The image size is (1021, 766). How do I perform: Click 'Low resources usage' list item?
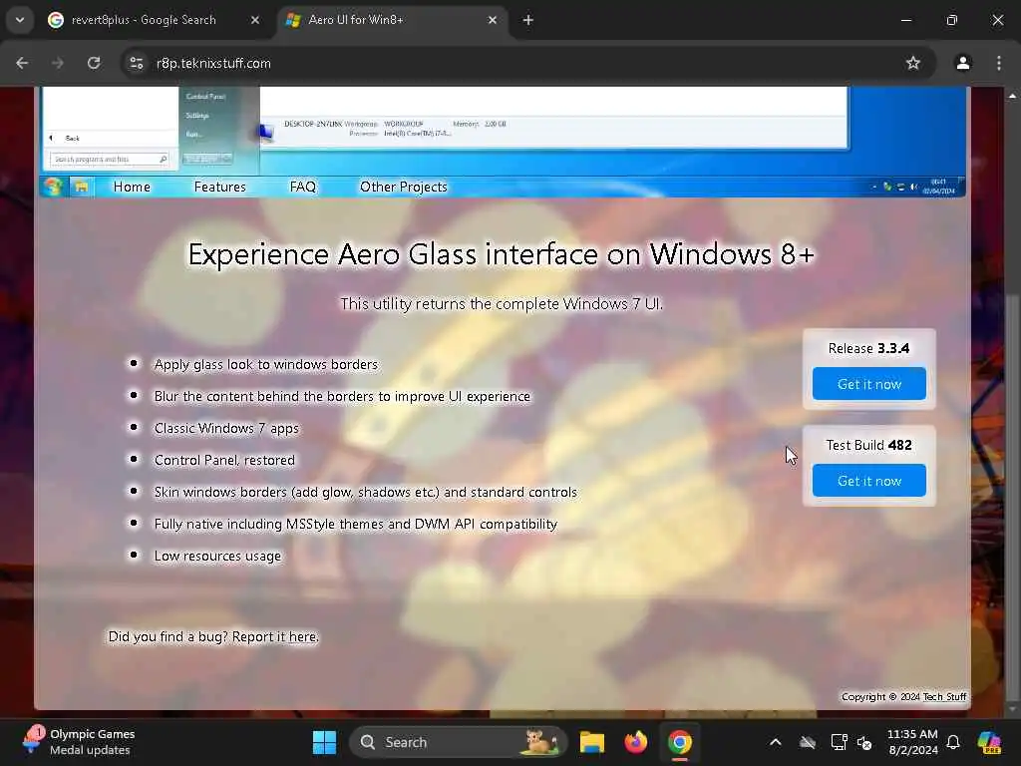click(217, 557)
